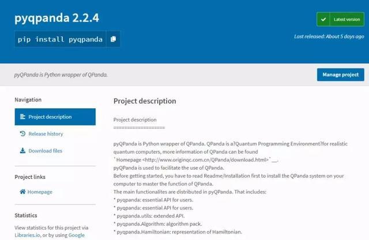Click the Python wrapper summary text

[x=61, y=75]
